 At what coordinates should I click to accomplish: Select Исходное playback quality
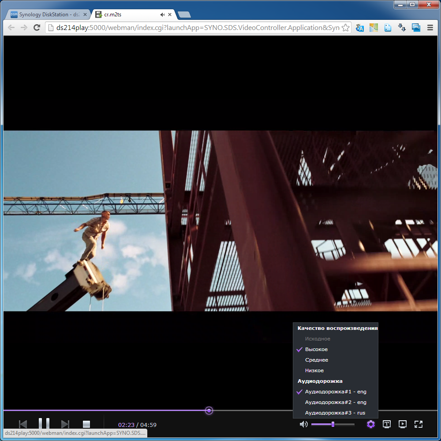click(336, 339)
